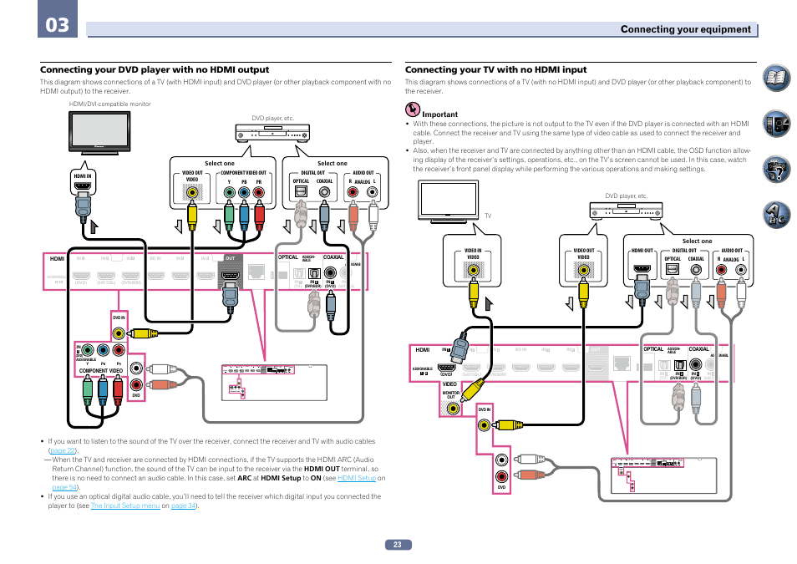Open the ABC glossary sidebar icon
The image size is (797, 564).
[776, 215]
